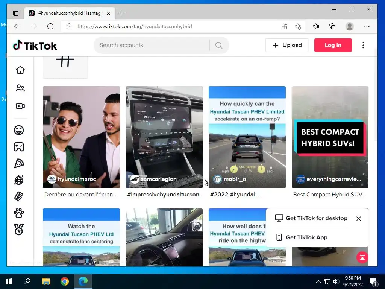385x289 pixels.
Task: Close the #hyundaitucsonhybrid tab
Action: pos(108,13)
